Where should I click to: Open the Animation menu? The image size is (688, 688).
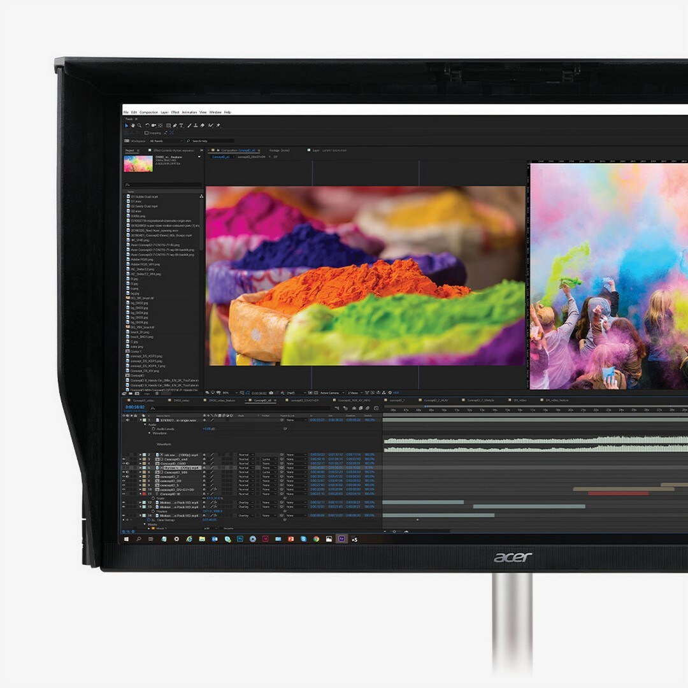tap(189, 112)
